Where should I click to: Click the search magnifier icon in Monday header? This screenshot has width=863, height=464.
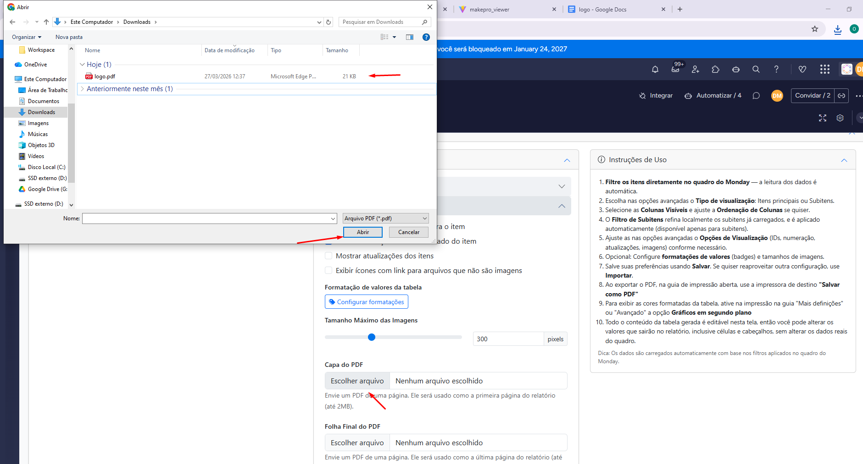tap(756, 69)
